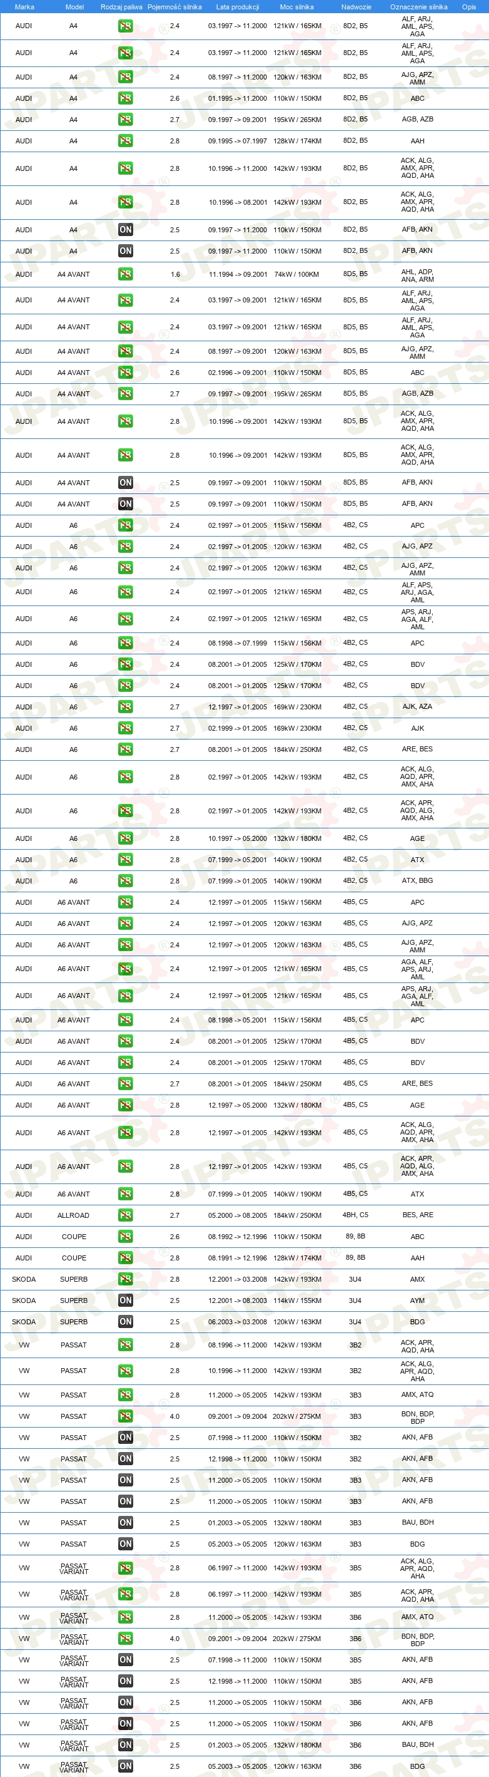Click petrol icon in Audi A6 2.8 ATX, BBG row
This screenshot has width=489, height=1777.
125,881
